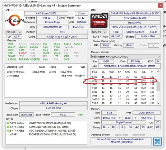
Task: Open the GPU #0 selector dropdown
Action: click(99, 32)
